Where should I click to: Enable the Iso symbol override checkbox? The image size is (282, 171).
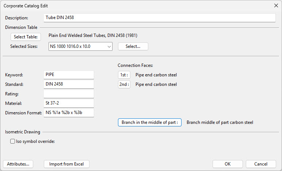[x=13, y=141]
